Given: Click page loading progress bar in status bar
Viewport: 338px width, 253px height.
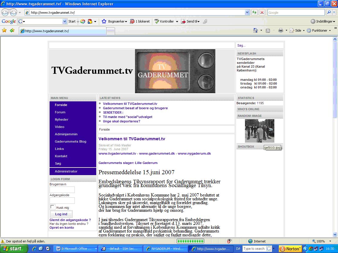Looking at the screenshot, I should click(x=190, y=241).
